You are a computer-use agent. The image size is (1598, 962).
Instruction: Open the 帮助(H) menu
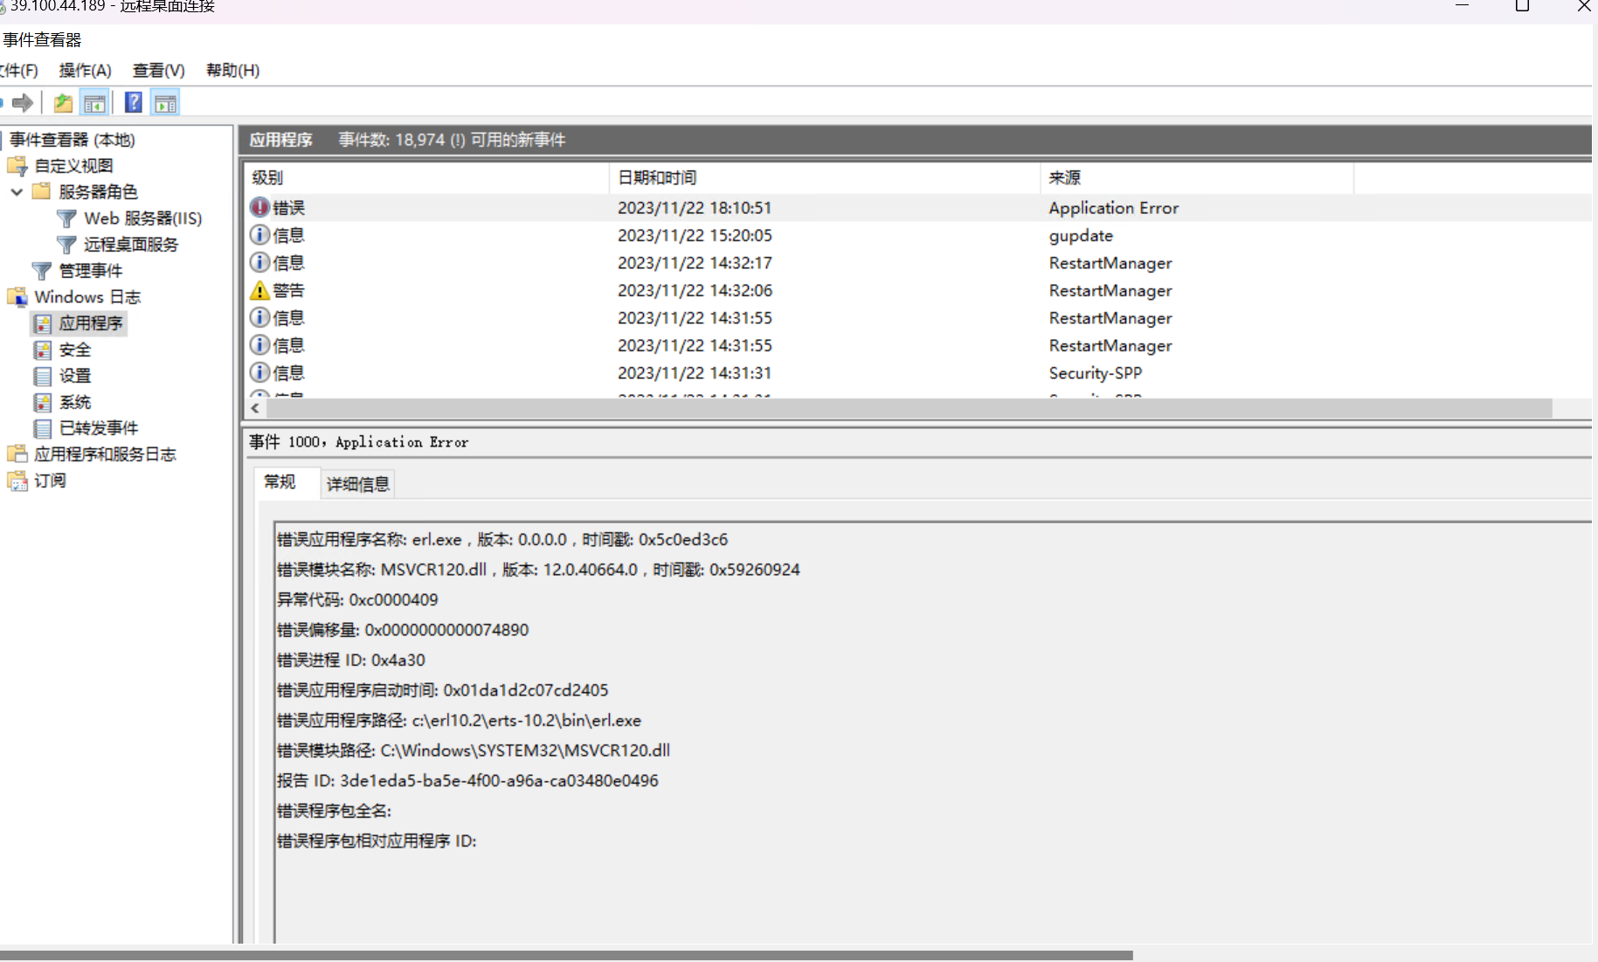coord(233,71)
